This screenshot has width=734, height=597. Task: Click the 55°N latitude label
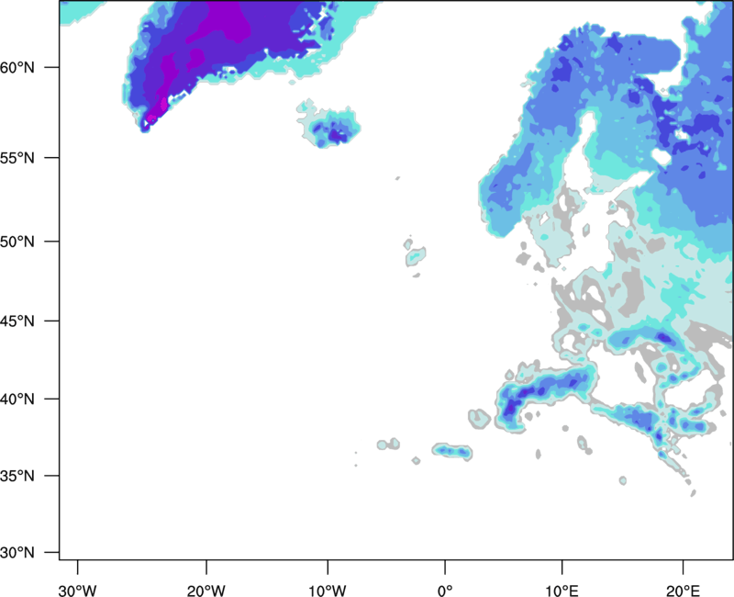click(17, 158)
